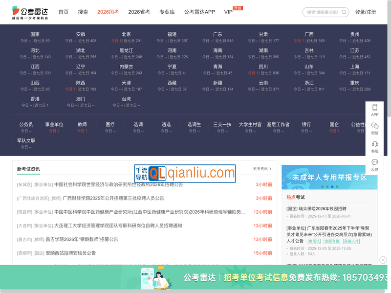Toggle the 高端人才 tag filter

pos(351,241)
